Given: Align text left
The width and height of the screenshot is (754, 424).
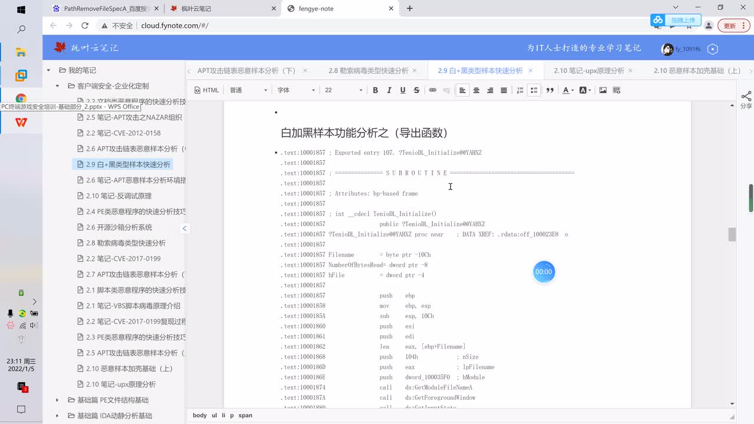Looking at the screenshot, I should click(x=462, y=90).
